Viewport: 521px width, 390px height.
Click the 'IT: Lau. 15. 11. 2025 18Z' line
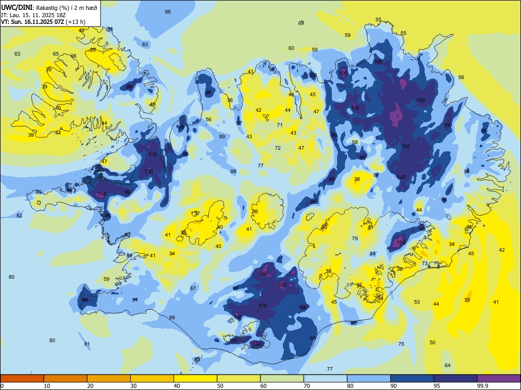32,15
